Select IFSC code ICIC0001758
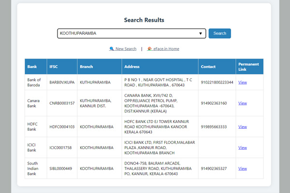Screen dimensions: 290x193 click(x=60, y=148)
